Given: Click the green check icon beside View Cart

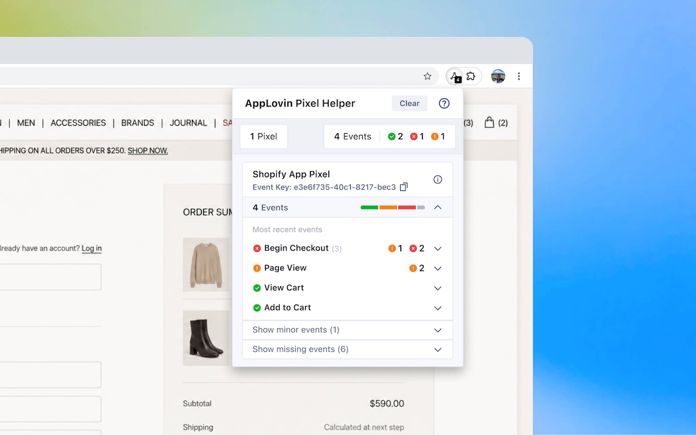Looking at the screenshot, I should tap(257, 288).
